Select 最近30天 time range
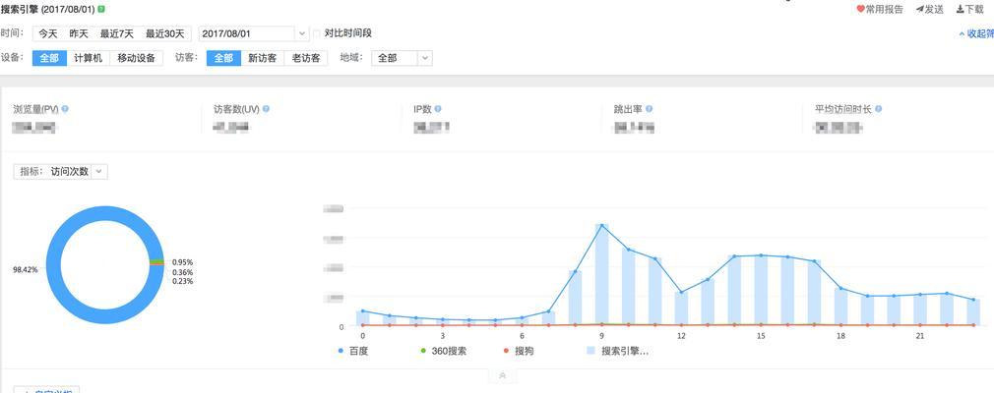This screenshot has height=393, width=994. pyautogui.click(x=164, y=33)
